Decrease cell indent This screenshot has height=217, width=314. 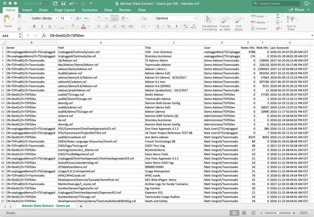[123, 26]
